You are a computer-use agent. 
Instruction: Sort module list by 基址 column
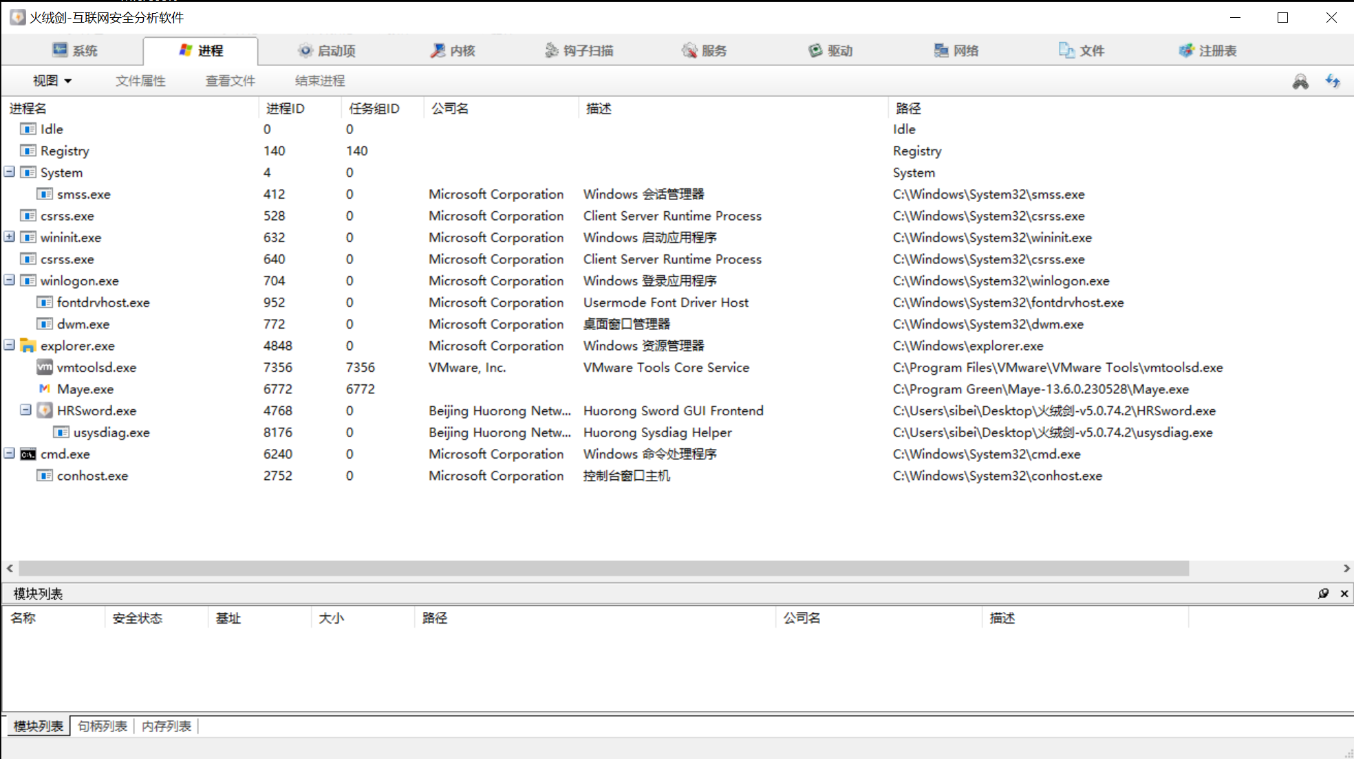259,618
